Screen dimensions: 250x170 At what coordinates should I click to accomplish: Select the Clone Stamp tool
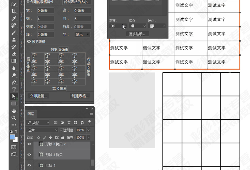tap(14, 40)
